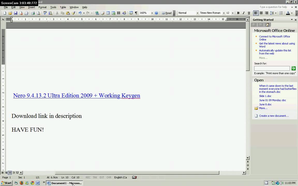The height and width of the screenshot is (186, 298).
Task: Insert an Excel worksheet icon
Action: pos(113,13)
